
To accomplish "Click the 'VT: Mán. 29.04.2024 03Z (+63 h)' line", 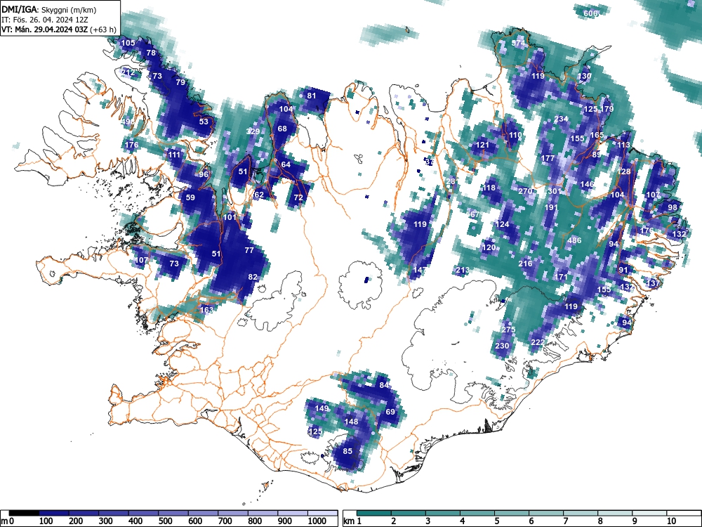I will [x=59, y=30].
